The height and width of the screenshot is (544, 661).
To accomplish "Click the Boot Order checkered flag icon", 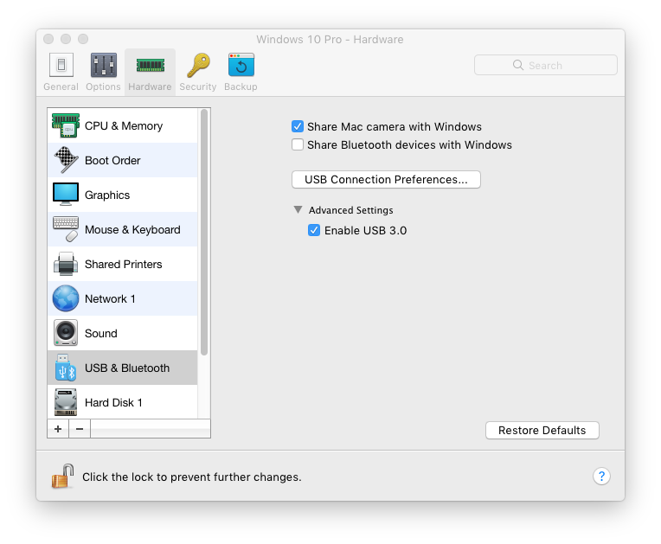I will point(66,160).
